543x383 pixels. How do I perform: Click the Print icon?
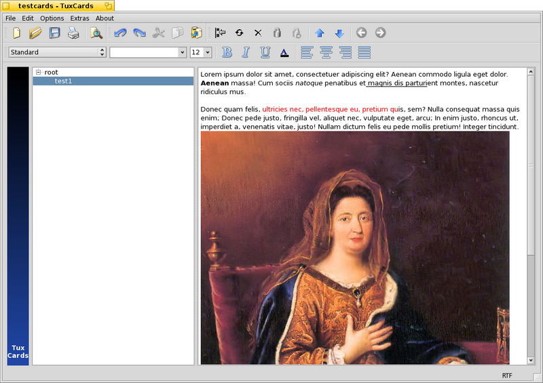click(x=73, y=33)
